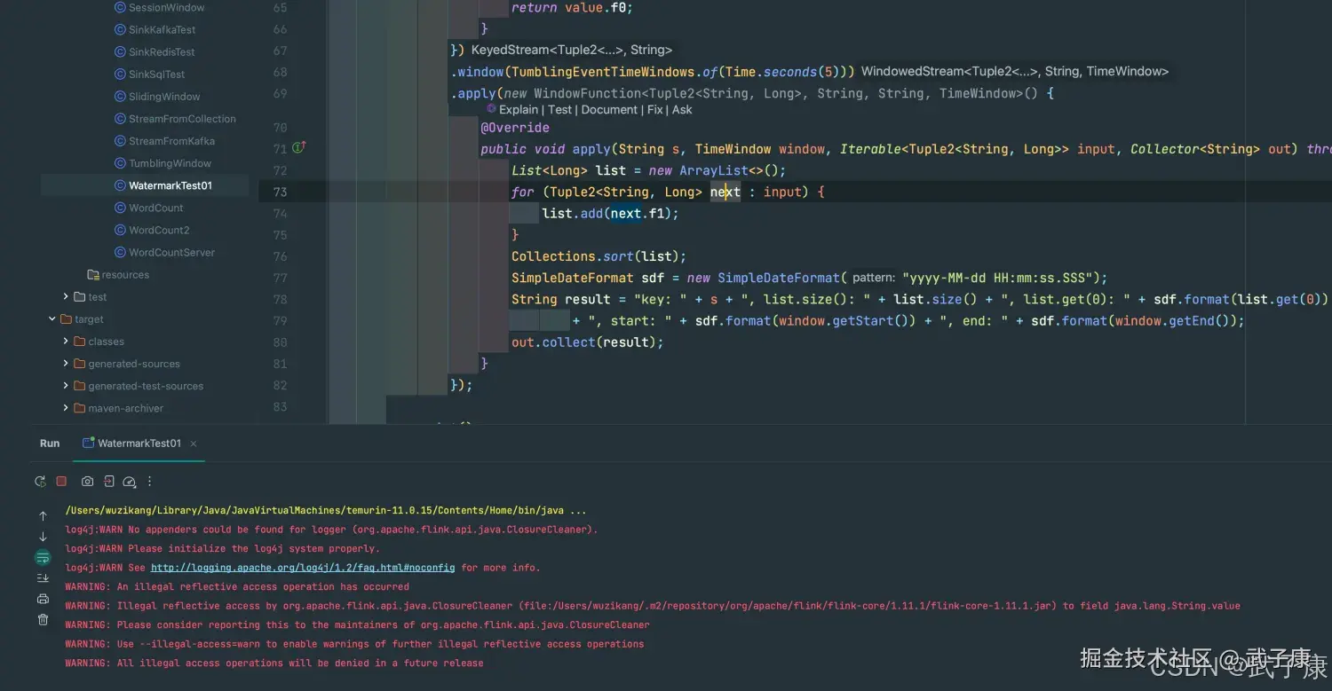Image resolution: width=1332 pixels, height=691 pixels.
Task: Click the class icon beside TumblingWindow
Action: click(121, 162)
